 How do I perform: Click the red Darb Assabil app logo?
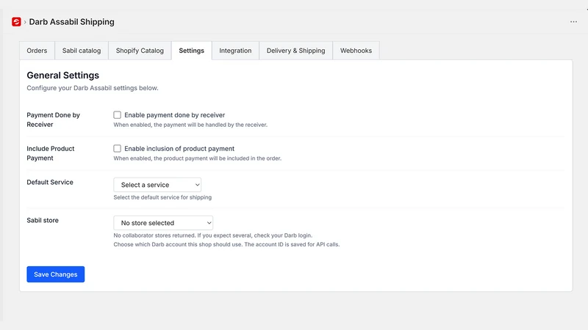[x=16, y=22]
